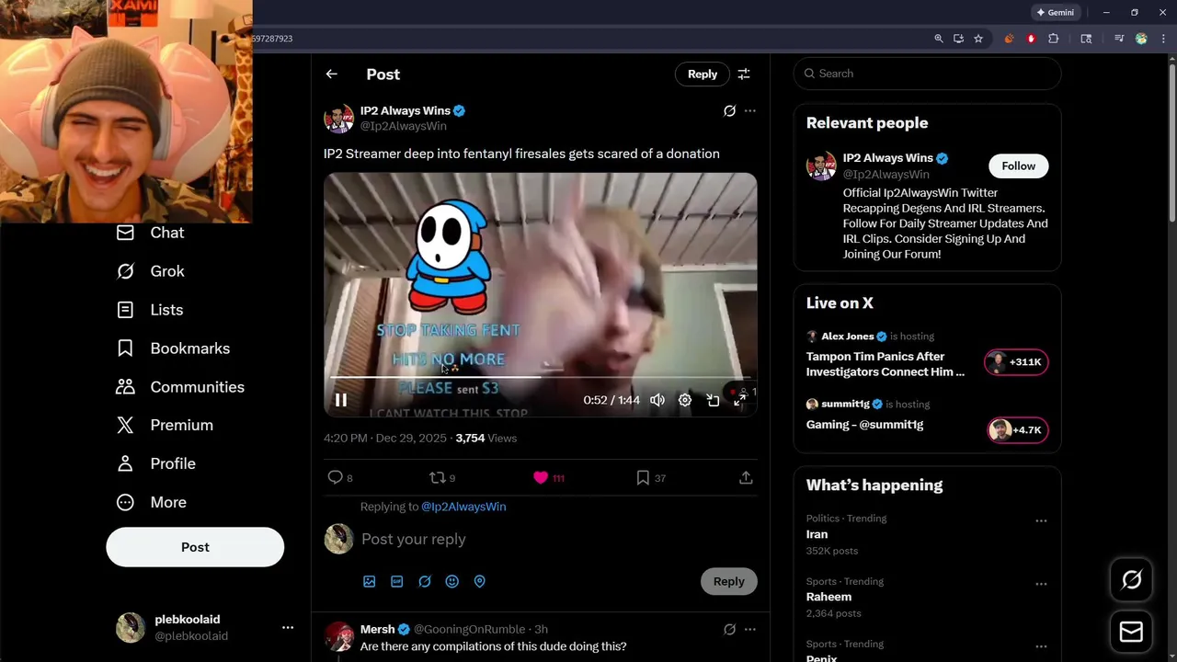Screen dimensions: 1177x662
Task: Go back using the Post back arrow
Action: (x=332, y=74)
